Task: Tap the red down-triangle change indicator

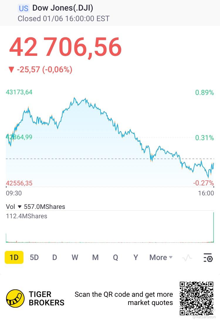Action: tap(11, 70)
